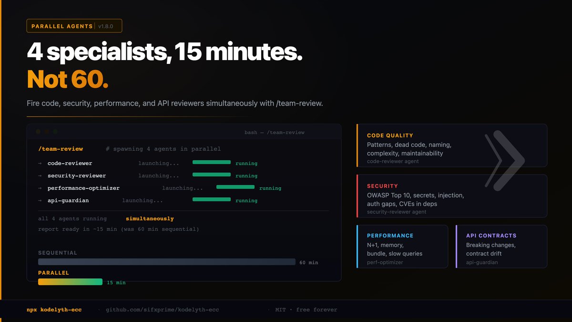Click 'all 4 agents running' text
The image size is (572, 322).
pyautogui.click(x=72, y=218)
